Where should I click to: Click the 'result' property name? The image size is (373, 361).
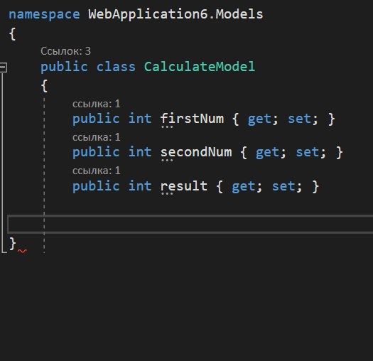[x=184, y=186]
